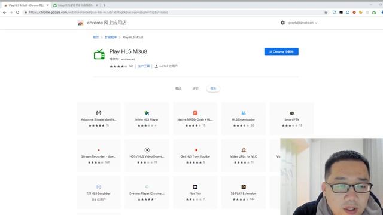Switch to the Play HLS M3u8 browser tab
Image resolution: width=383 pixels, height=215 pixels.
(26, 5)
